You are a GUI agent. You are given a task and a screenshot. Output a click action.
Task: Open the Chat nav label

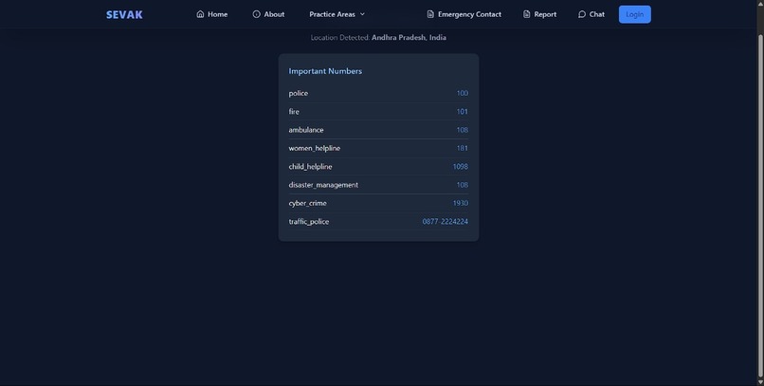(597, 14)
